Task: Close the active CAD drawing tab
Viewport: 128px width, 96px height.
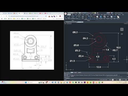Action: pyautogui.click(x=83, y=22)
